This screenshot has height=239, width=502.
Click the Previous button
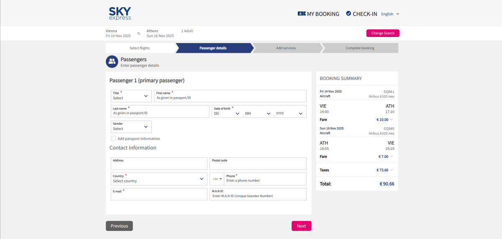(119, 226)
